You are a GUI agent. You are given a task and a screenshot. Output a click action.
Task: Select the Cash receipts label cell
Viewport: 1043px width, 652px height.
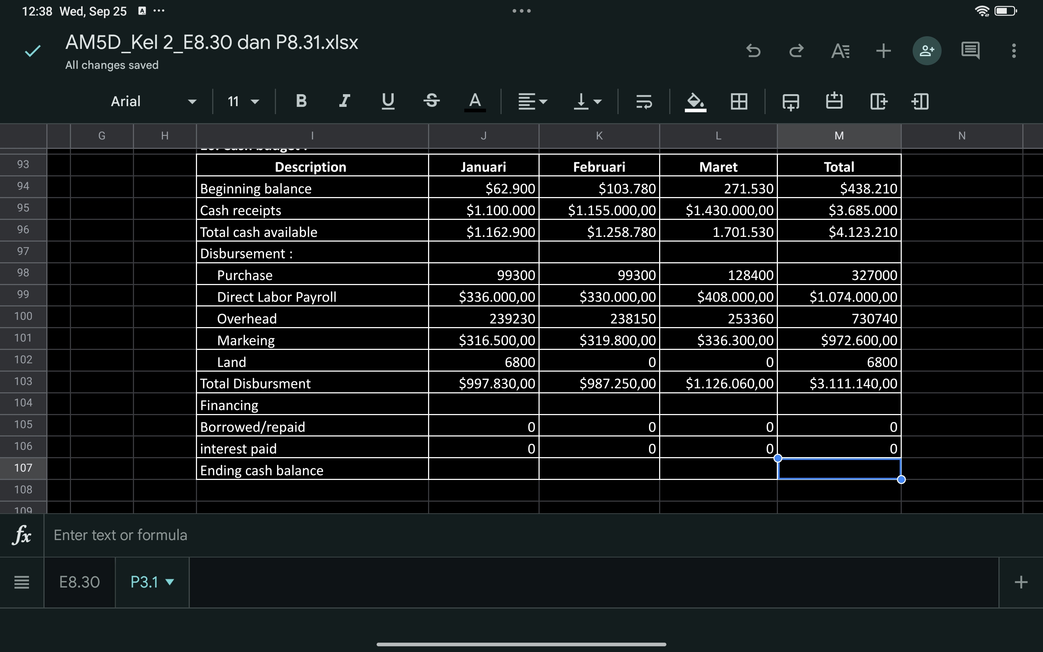pyautogui.click(x=312, y=209)
